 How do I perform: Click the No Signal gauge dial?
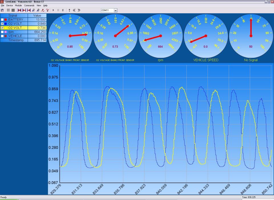(x=251, y=36)
